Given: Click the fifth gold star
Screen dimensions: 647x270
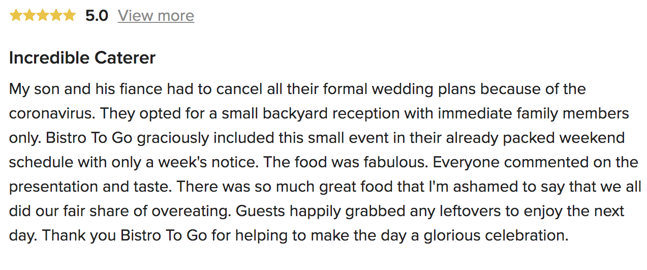Looking at the screenshot, I should pyautogui.click(x=69, y=16).
